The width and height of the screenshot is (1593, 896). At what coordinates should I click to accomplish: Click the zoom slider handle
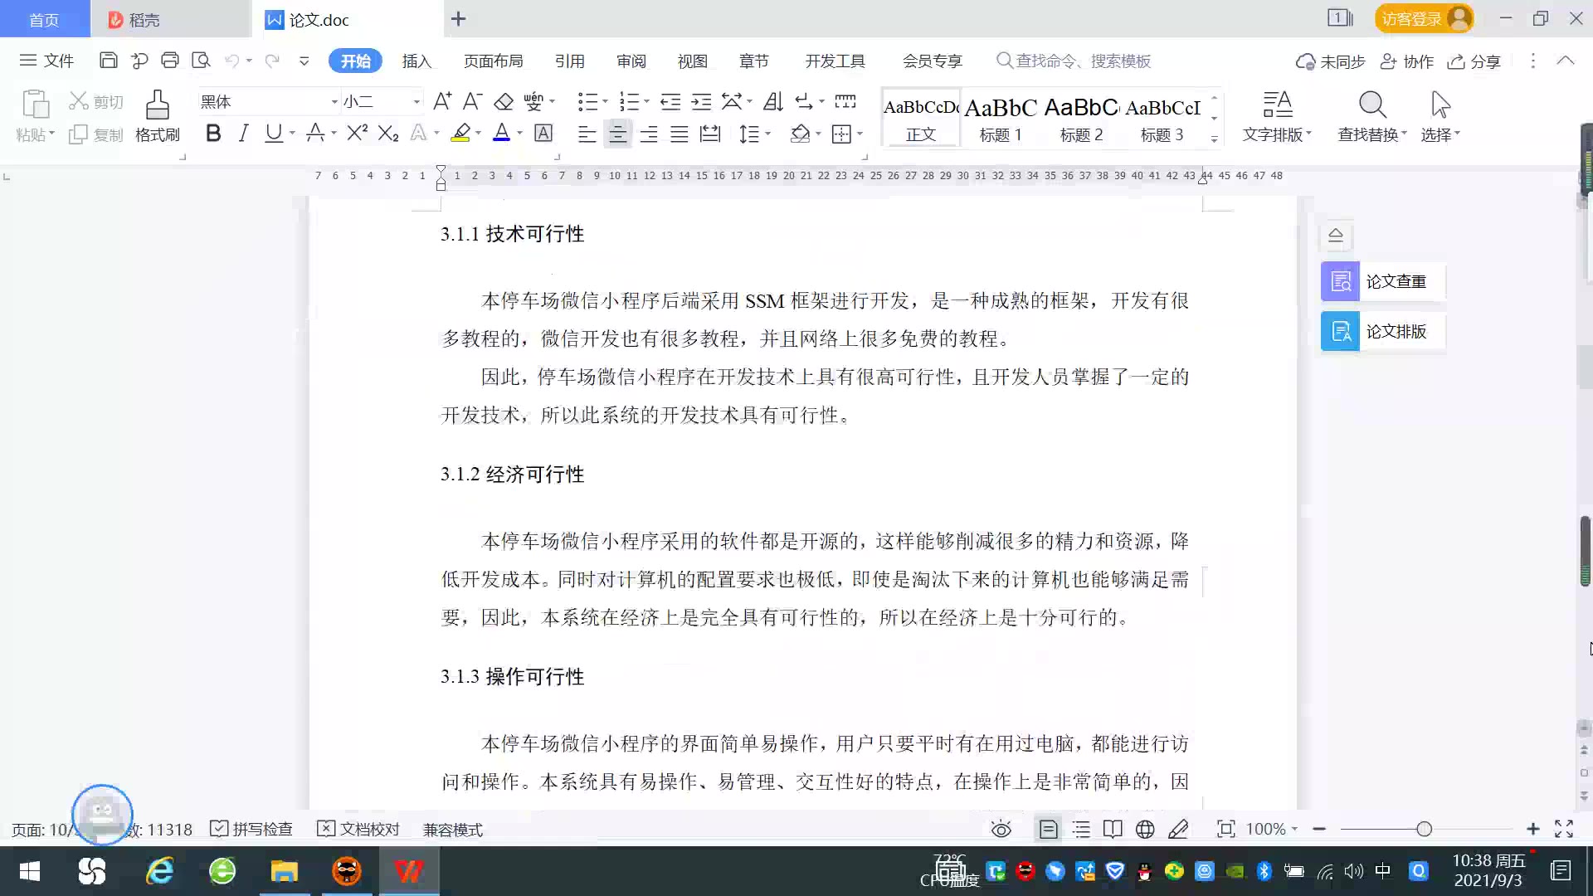(x=1424, y=829)
